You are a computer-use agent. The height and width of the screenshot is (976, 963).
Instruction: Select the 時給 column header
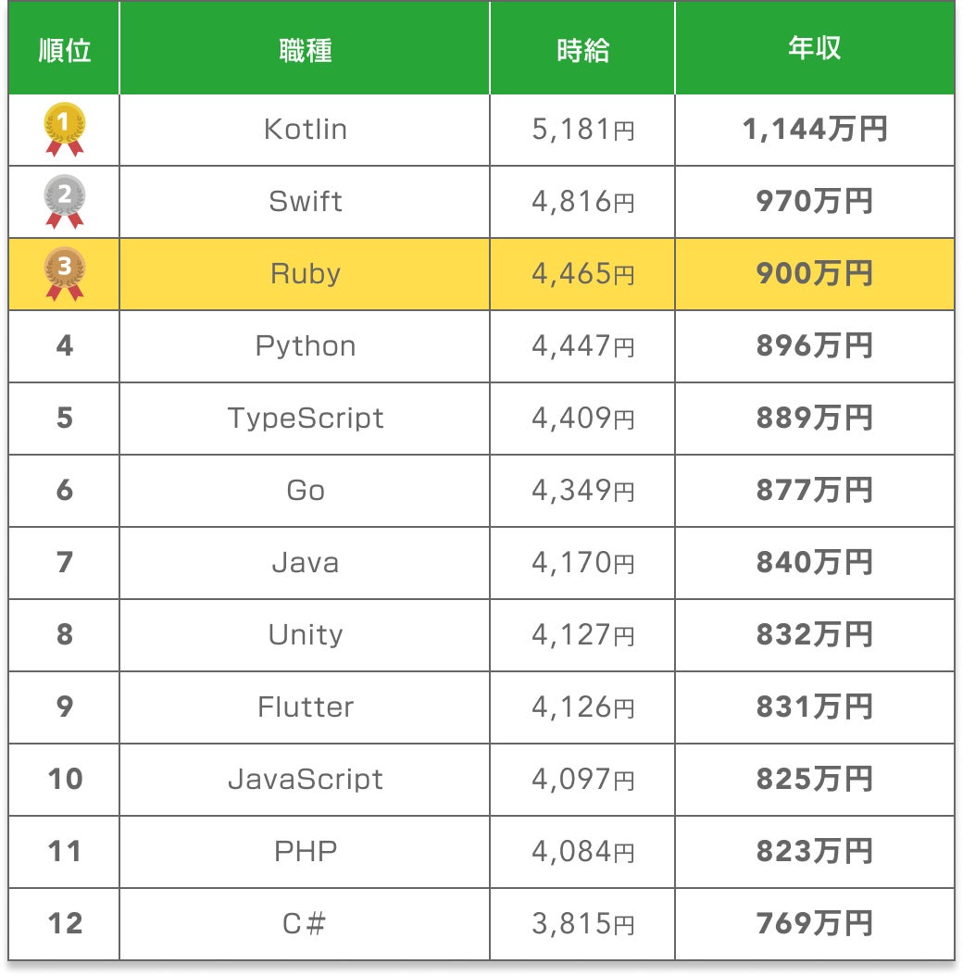(x=582, y=49)
